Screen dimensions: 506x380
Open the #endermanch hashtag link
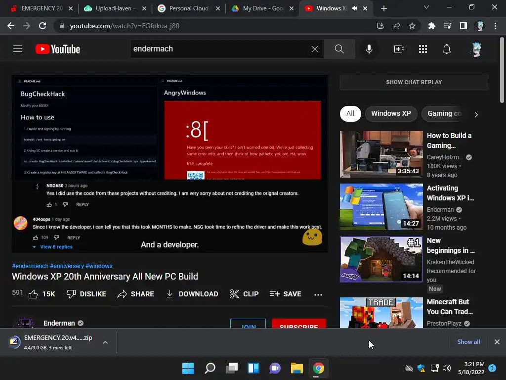click(x=30, y=266)
